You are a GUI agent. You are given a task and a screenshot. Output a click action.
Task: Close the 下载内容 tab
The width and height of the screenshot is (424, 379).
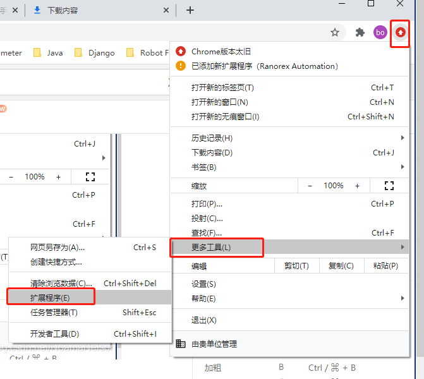[x=166, y=10]
